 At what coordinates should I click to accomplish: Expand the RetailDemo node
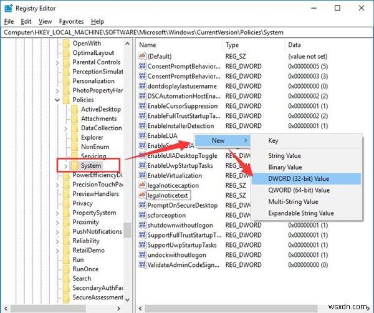pyautogui.click(x=57, y=251)
